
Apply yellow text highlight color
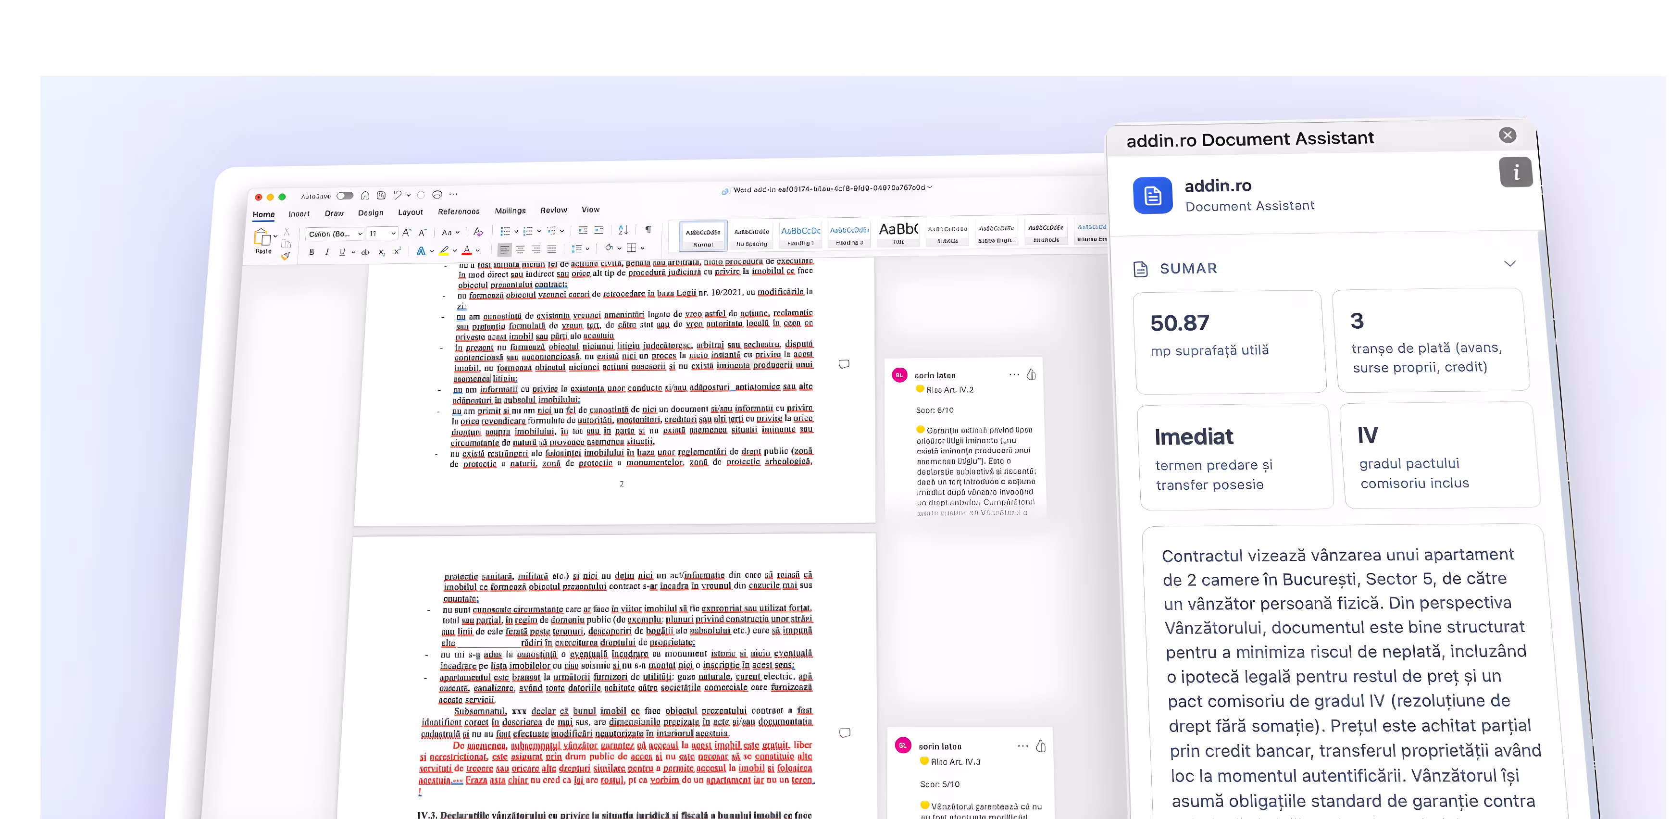(444, 251)
